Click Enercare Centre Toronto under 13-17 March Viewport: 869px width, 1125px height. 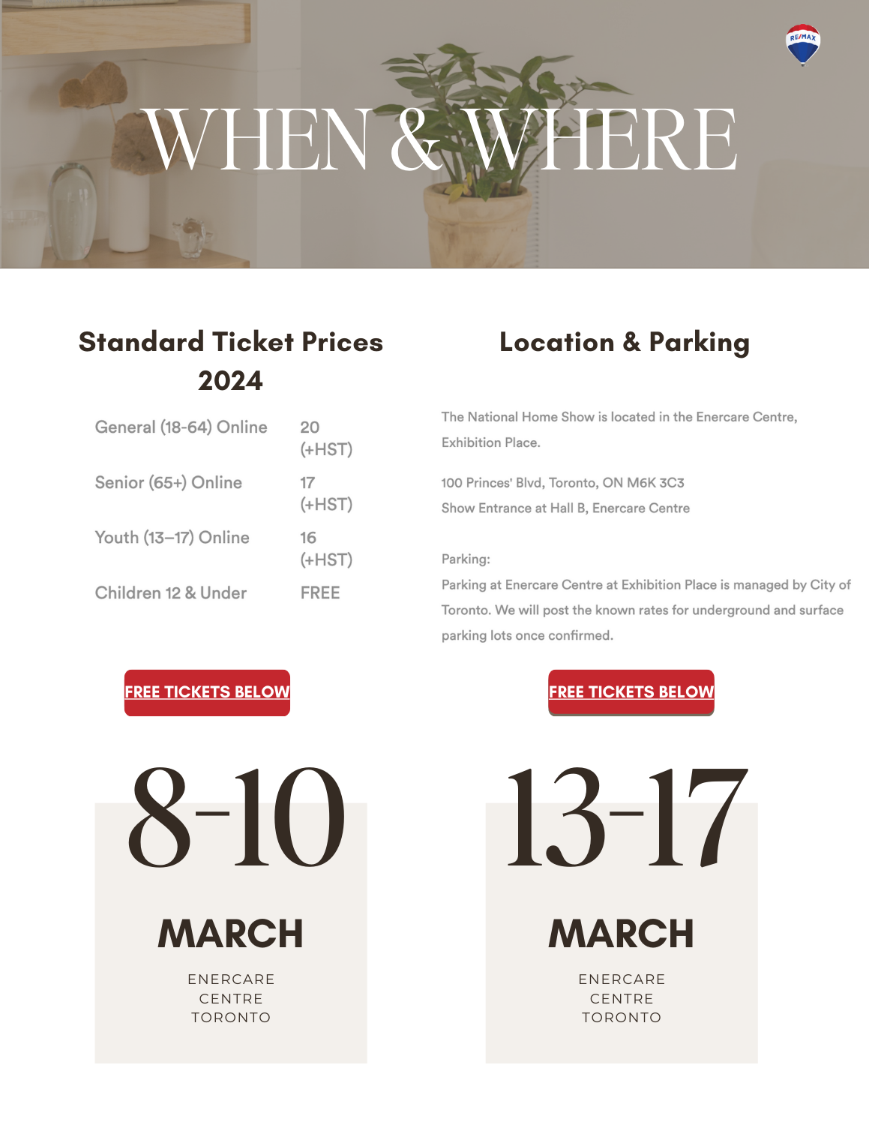[622, 998]
